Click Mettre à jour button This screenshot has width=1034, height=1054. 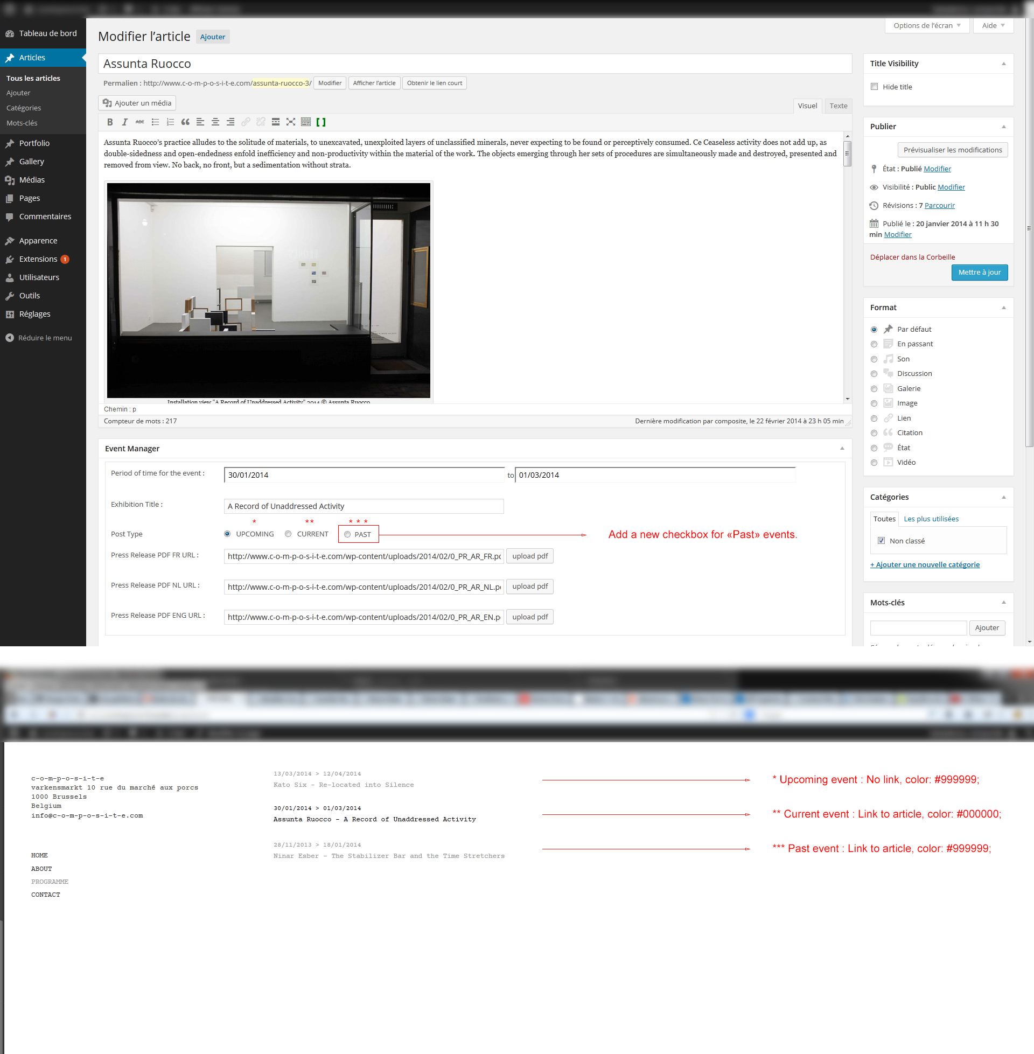point(979,272)
